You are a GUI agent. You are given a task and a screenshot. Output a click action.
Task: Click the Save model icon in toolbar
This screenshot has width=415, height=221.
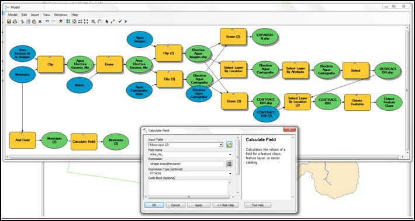click(x=9, y=22)
